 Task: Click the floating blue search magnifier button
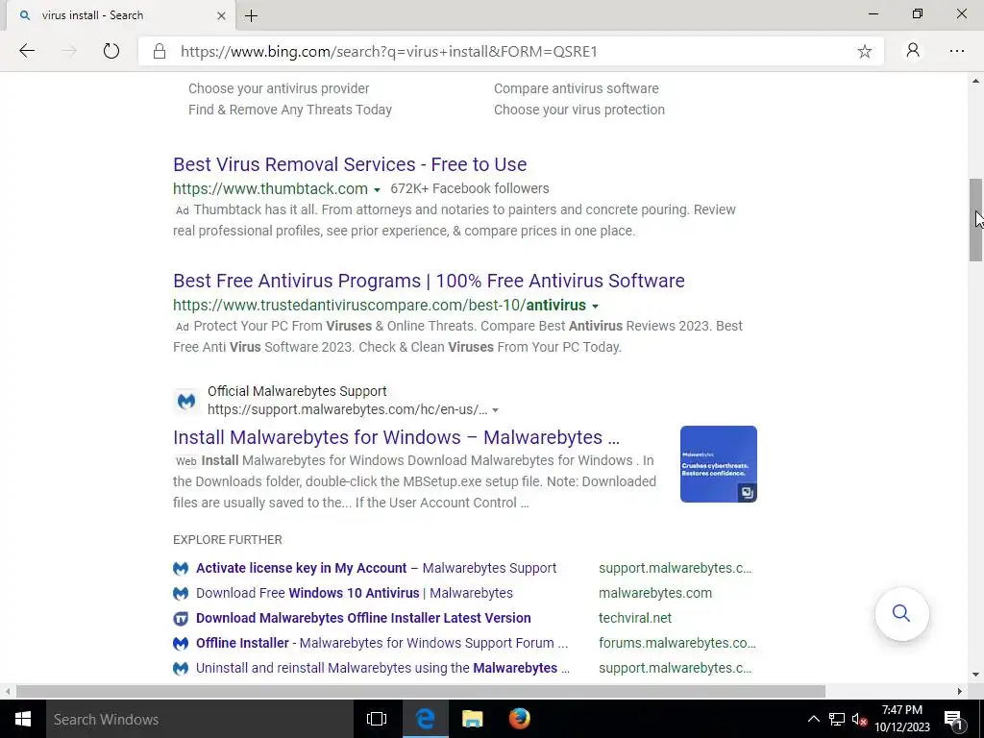[x=901, y=613]
